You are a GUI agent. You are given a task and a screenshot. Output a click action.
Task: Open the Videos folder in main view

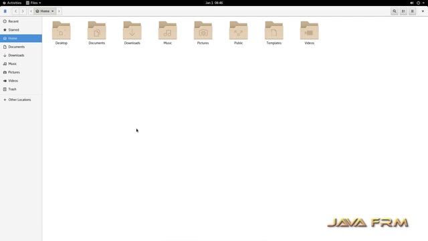tap(309, 31)
